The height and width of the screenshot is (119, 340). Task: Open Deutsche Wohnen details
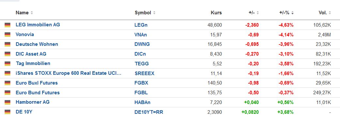37,44
